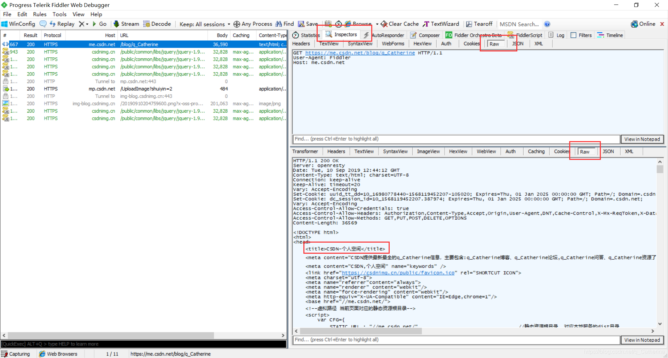668x358 pixels.
Task: Expand the Browse dropdown arrow
Action: [377, 24]
